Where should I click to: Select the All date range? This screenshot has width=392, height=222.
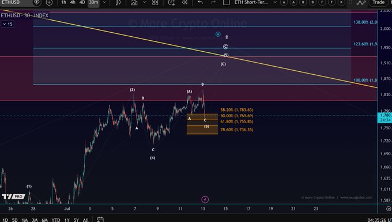[x=85, y=220]
